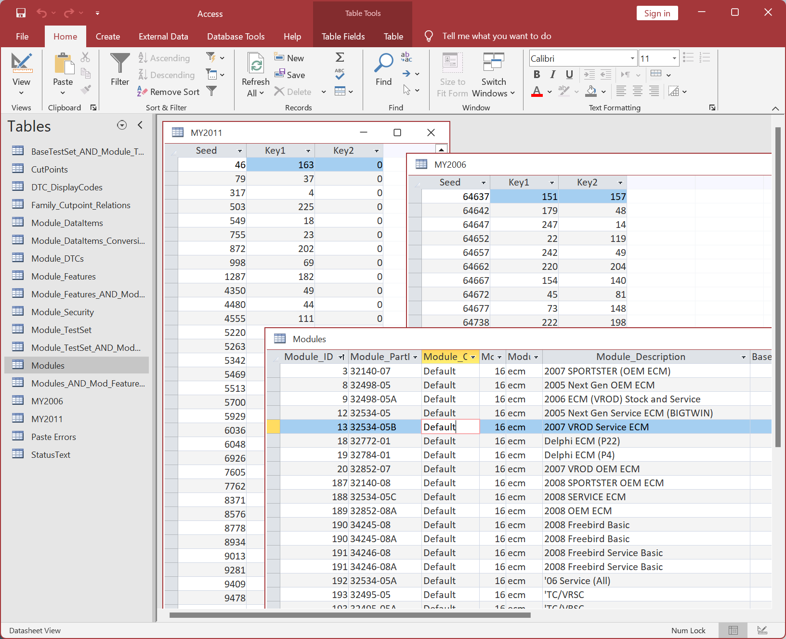This screenshot has width=786, height=639.
Task: Open Module_Security table in navigation pane
Action: 63,312
